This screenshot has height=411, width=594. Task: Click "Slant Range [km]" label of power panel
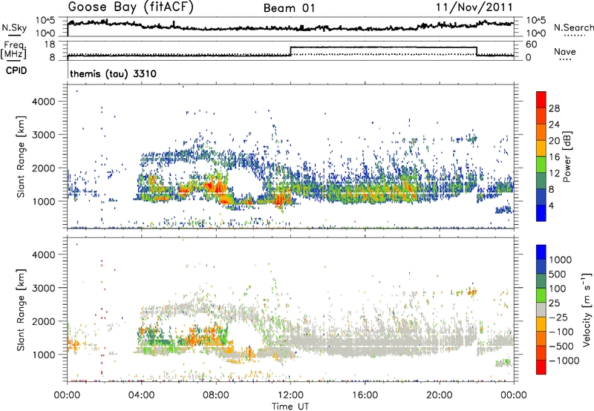click(x=21, y=157)
